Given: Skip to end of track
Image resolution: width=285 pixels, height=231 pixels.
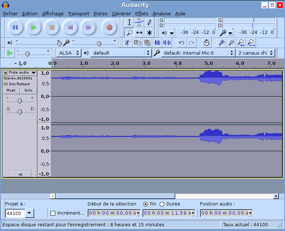Looking at the screenshot, I should tap(89, 28).
